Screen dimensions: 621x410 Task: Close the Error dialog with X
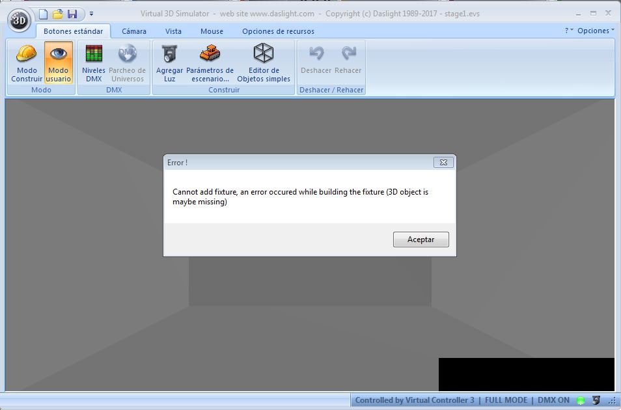[x=443, y=163]
